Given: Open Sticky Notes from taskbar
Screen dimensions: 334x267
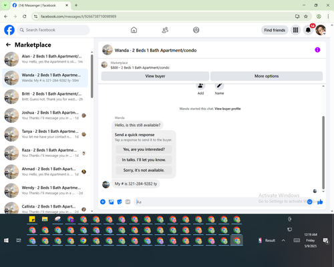Looking at the screenshot, I should (32, 220).
